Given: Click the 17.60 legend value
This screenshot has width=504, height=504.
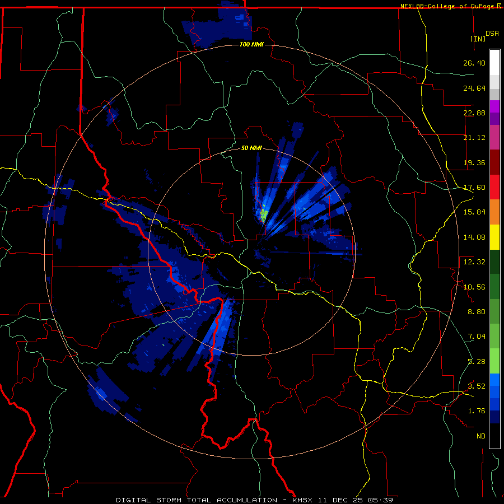Looking at the screenshot, I should coord(474,188).
